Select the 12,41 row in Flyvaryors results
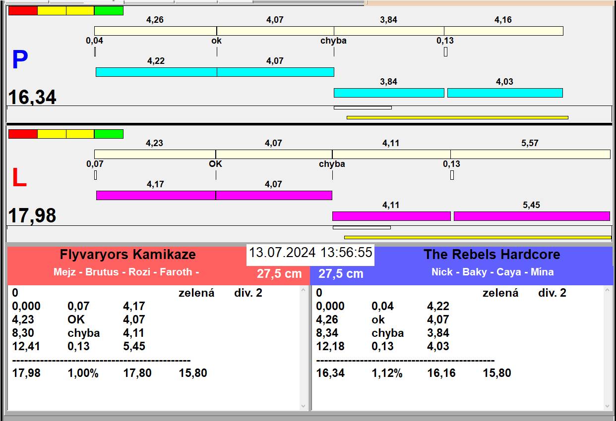 (79, 346)
